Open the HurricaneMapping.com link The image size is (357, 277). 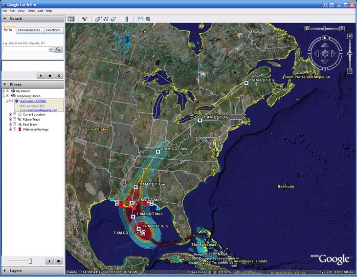pos(42,110)
